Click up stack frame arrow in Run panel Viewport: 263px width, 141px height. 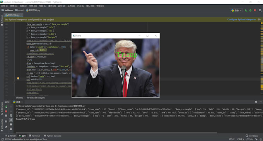(11, 107)
